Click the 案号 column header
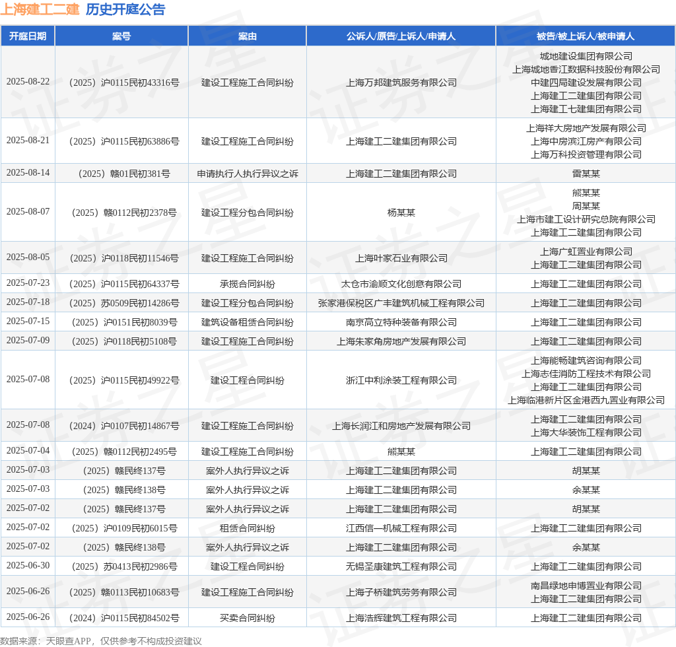The width and height of the screenshot is (676, 647). pos(121,36)
